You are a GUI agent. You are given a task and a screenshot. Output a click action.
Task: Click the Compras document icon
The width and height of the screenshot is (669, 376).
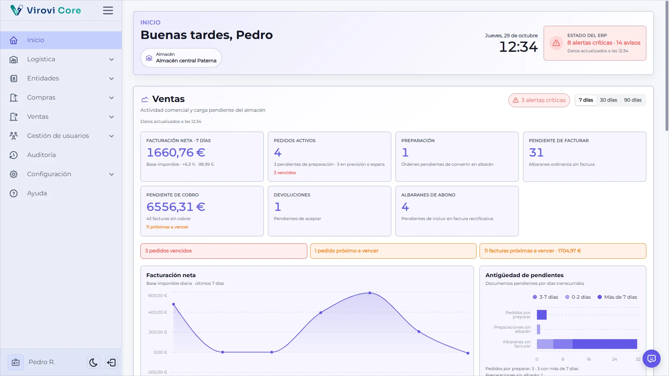click(14, 98)
